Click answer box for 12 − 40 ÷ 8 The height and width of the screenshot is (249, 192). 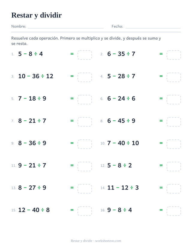(85, 211)
